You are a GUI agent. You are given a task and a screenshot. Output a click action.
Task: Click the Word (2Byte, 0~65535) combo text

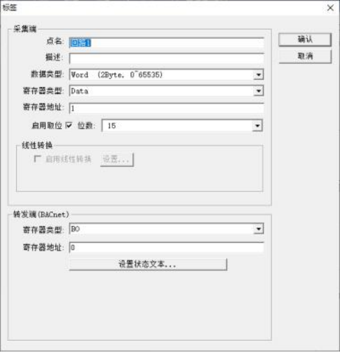(x=117, y=75)
